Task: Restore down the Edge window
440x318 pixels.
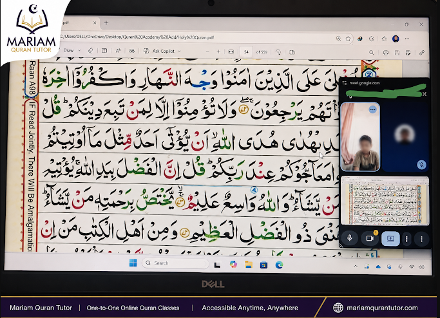Action: coord(407,24)
